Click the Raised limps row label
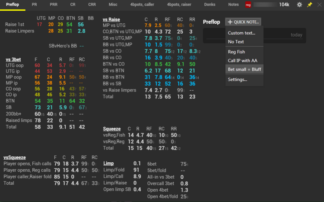324x202 pixels. [19, 120]
